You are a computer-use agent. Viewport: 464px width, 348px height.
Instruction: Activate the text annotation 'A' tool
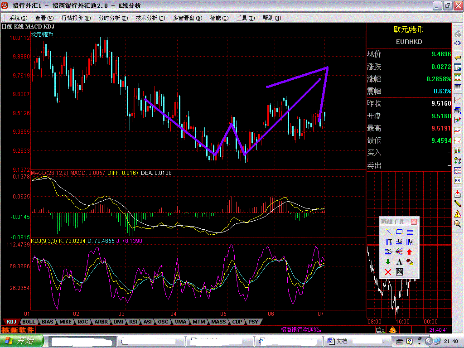pyautogui.click(x=399, y=262)
